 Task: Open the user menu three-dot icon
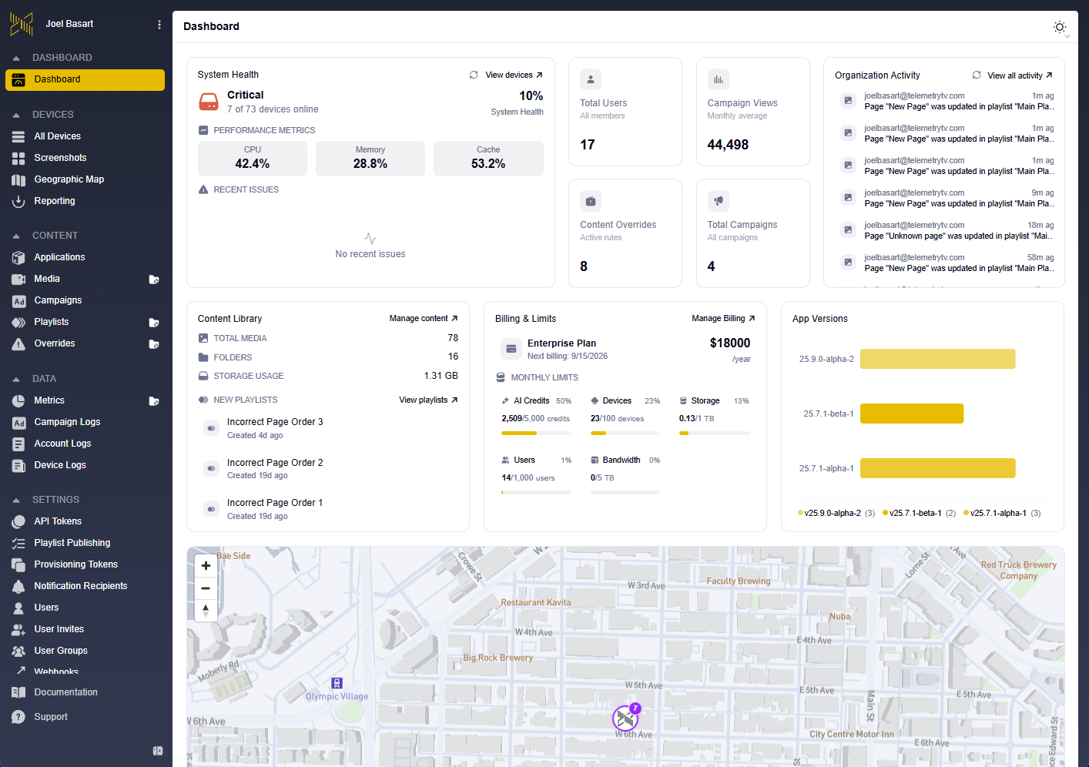point(159,25)
